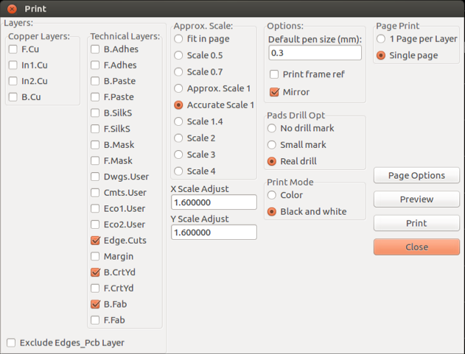Check Exclude Edges_Pcb Layer option

pos(11,342)
